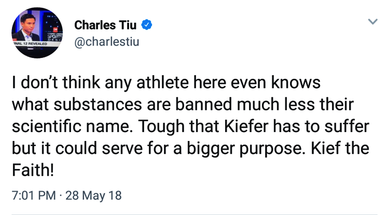Click the 28 May 18 date
This screenshot has width=389, height=215.
93,195
